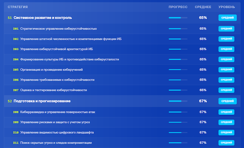Click the СРЕДНИЙ badge in D03 row
This screenshot has height=148, width=244.
coord(226,49)
